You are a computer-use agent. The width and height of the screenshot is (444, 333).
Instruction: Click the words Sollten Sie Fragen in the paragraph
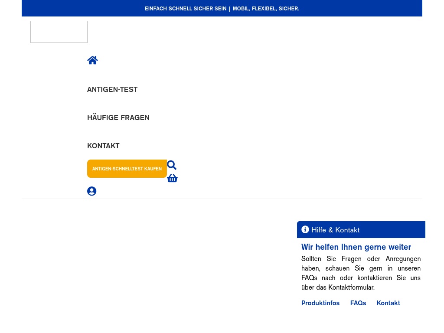(x=331, y=259)
